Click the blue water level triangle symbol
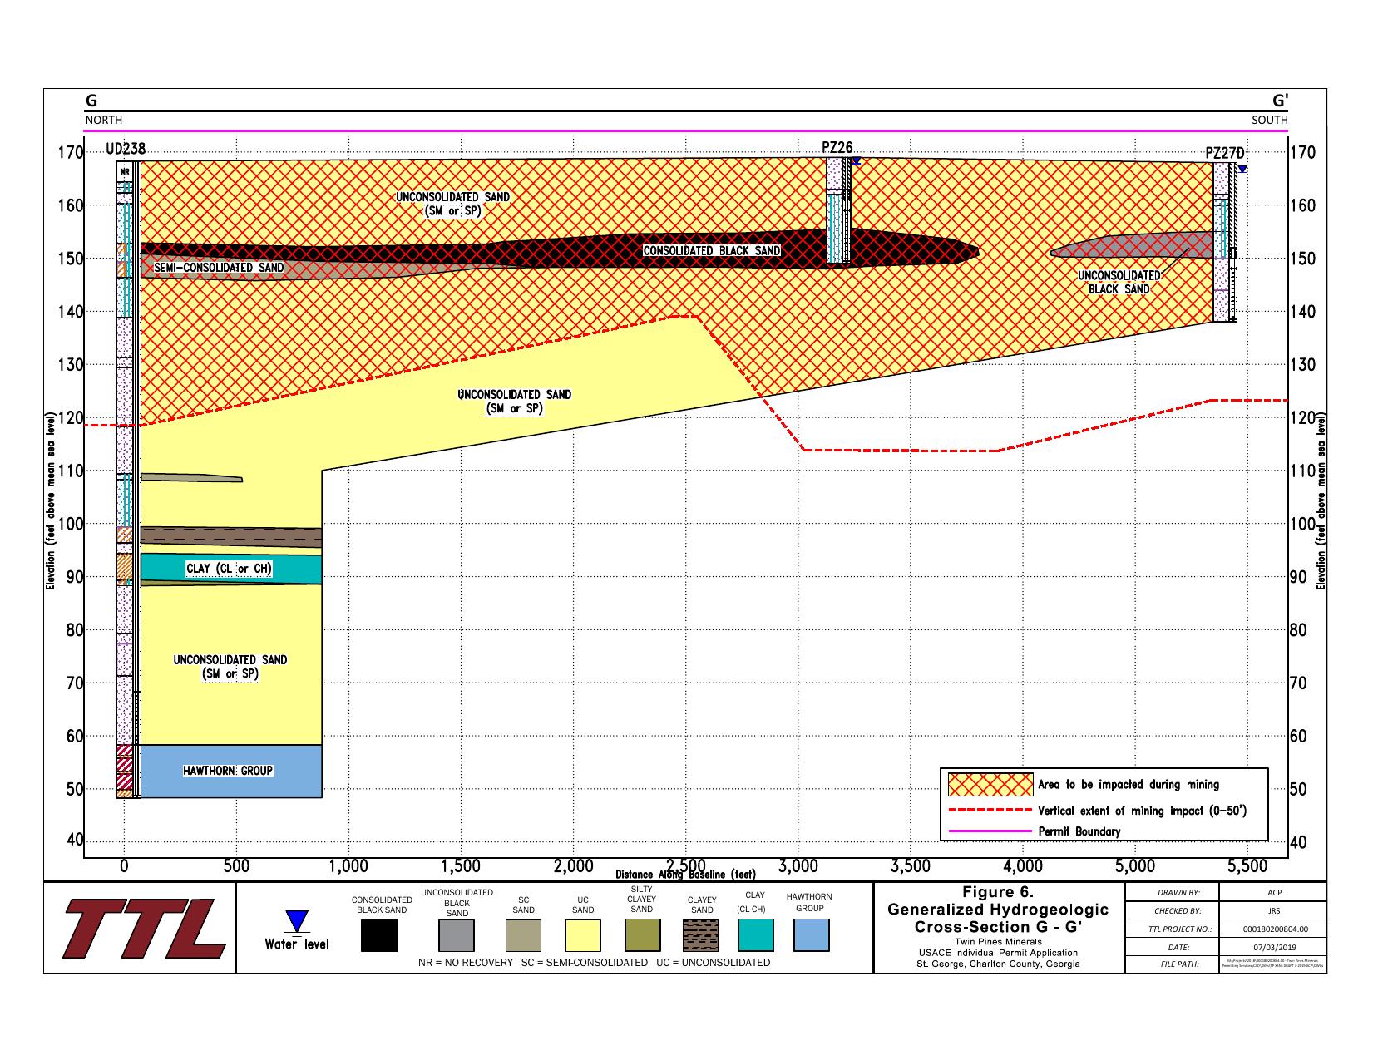The height and width of the screenshot is (1060, 1373). [296, 921]
